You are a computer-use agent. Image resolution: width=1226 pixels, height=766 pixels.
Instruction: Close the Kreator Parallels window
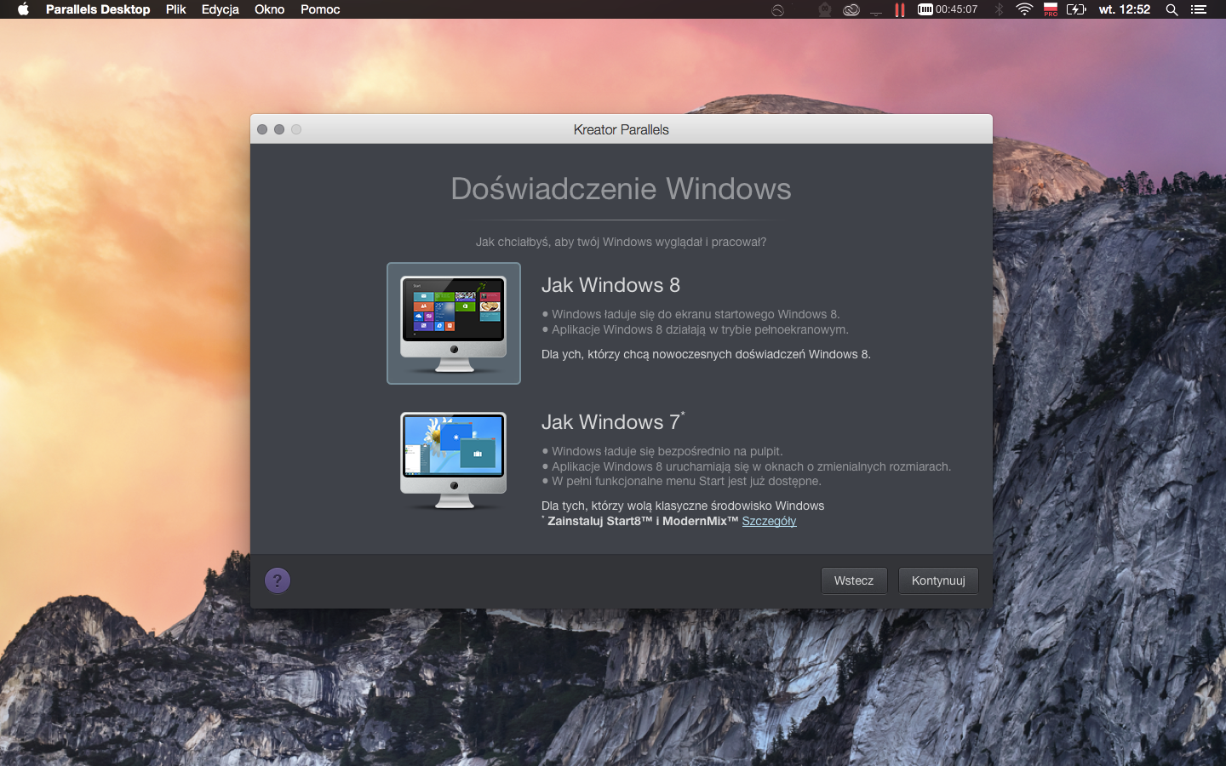262,129
